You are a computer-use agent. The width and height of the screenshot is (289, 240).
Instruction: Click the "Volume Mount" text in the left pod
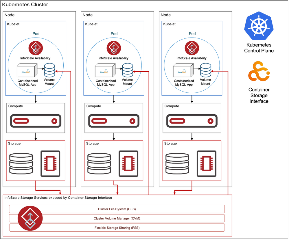pos(49,82)
